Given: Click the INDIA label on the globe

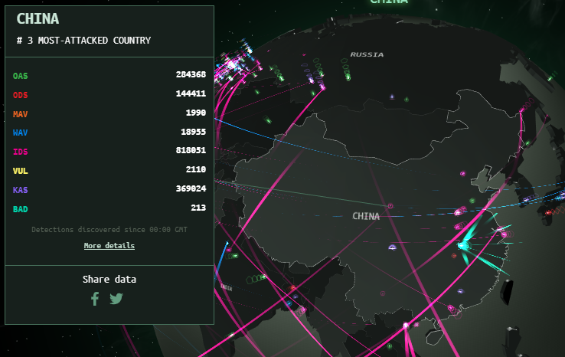Looking at the screenshot, I should click(x=226, y=287).
